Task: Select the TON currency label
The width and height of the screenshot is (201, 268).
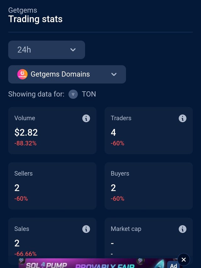Action: pos(89,94)
